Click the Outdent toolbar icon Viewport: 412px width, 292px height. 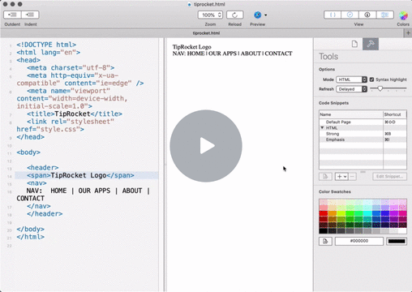point(12,15)
